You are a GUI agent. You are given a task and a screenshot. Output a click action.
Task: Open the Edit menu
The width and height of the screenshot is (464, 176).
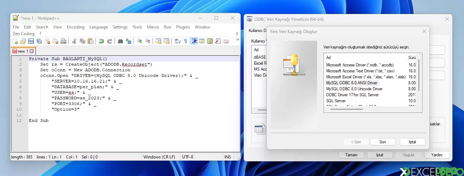27,27
